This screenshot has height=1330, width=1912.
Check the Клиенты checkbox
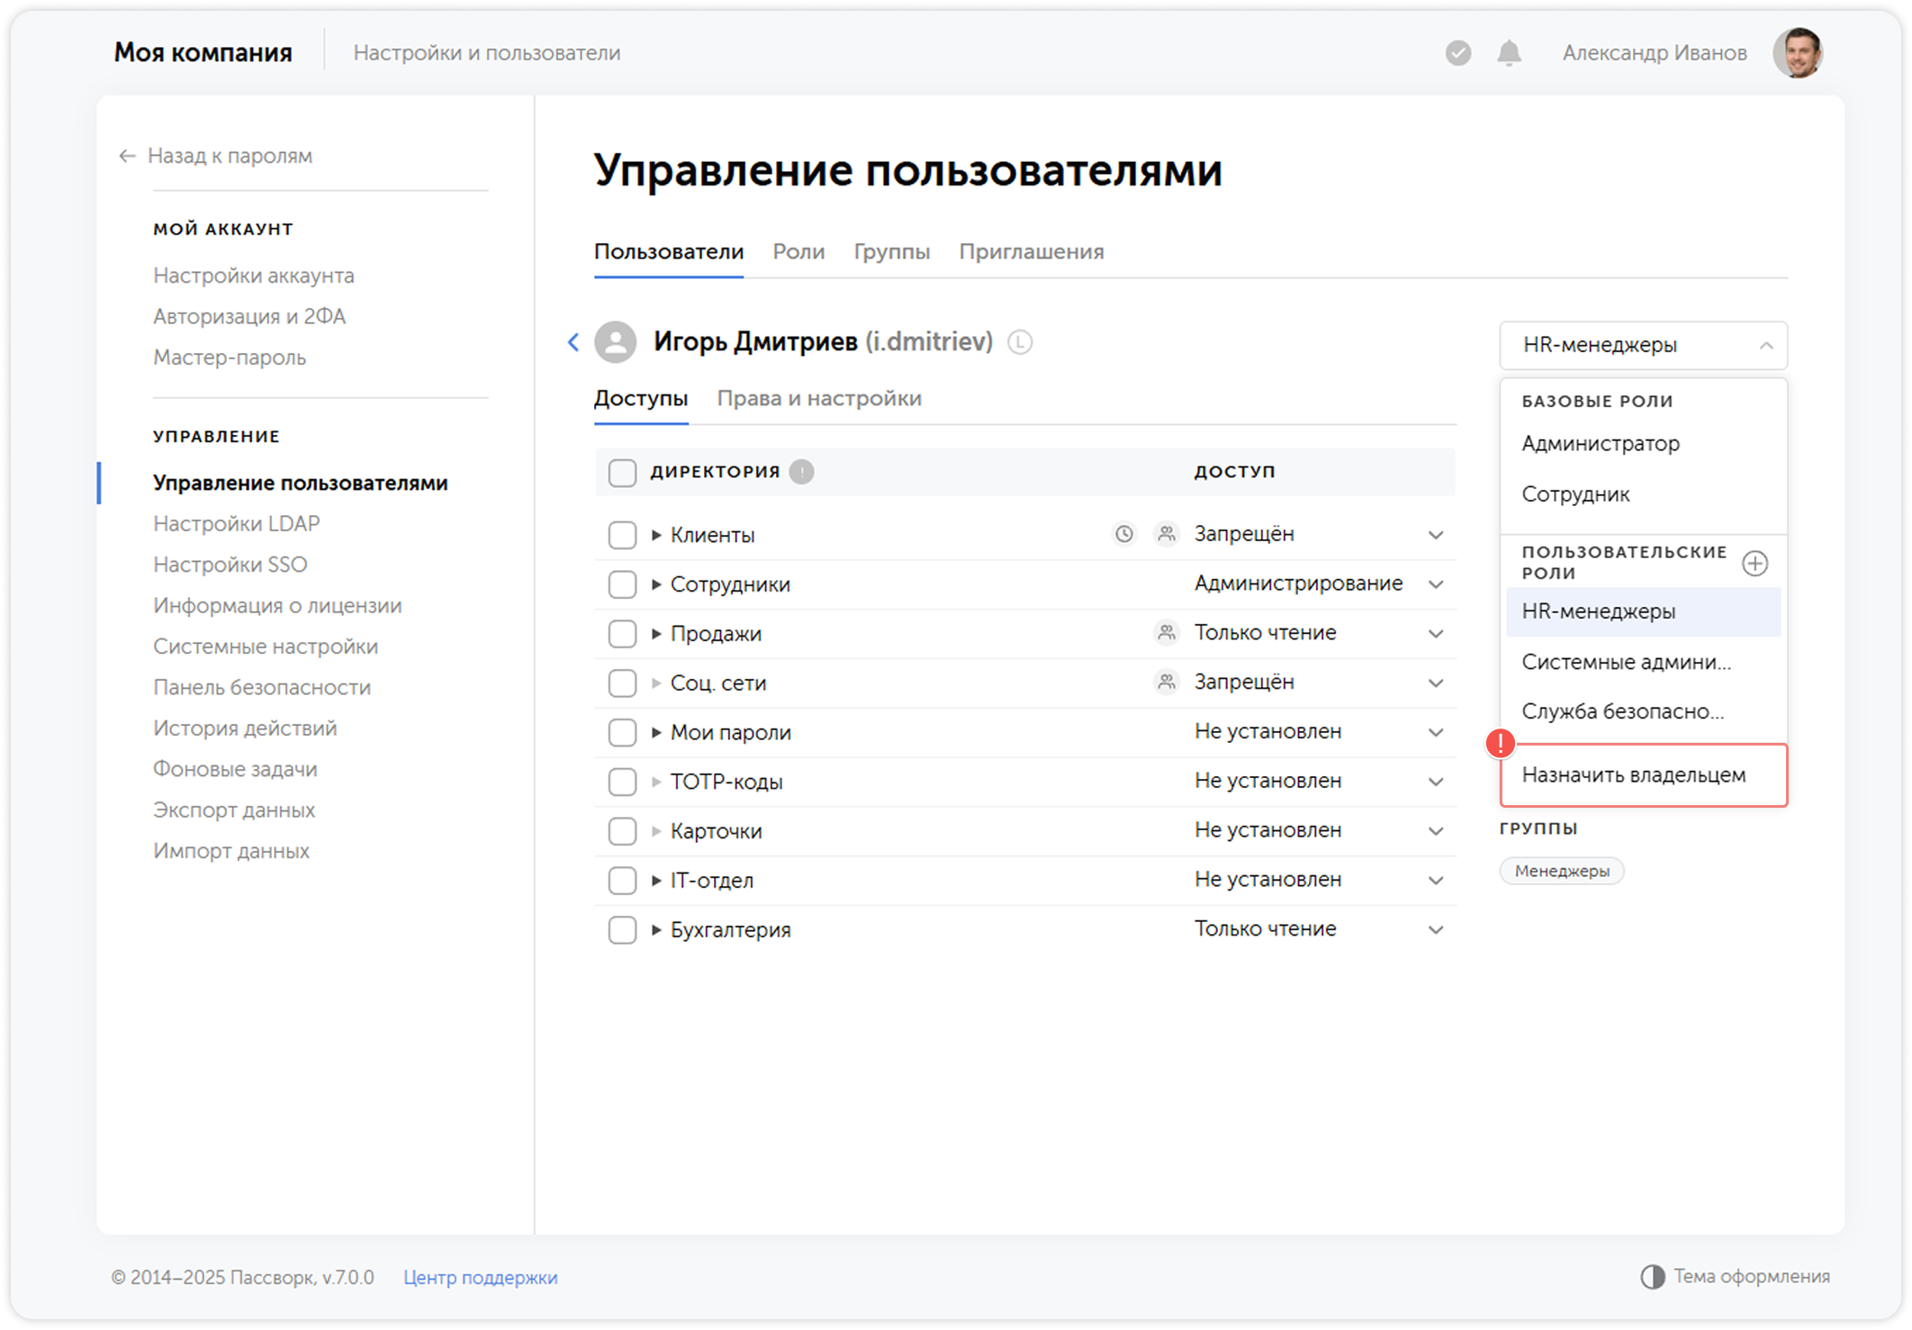coord(622,535)
